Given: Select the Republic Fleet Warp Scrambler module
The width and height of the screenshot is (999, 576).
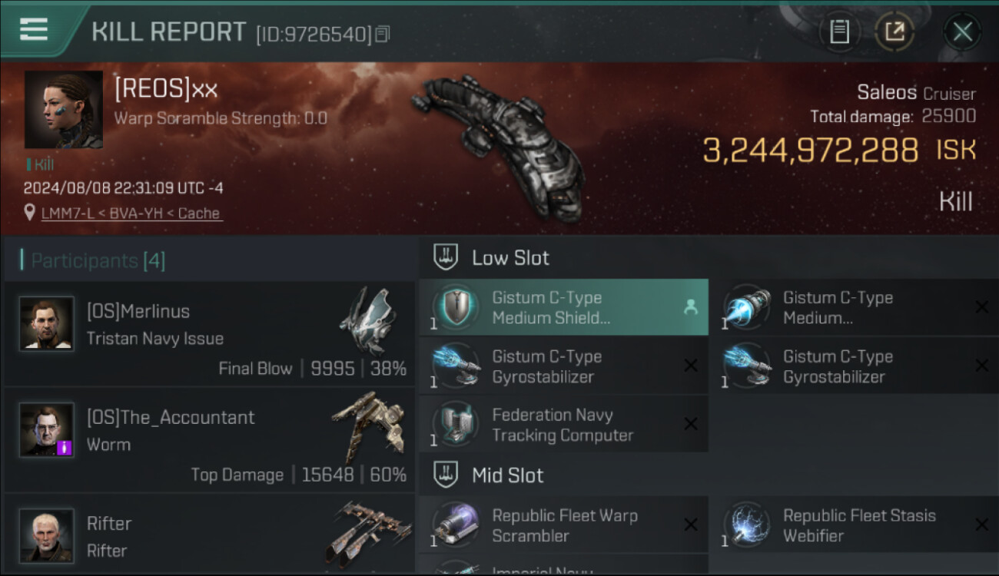Looking at the screenshot, I should (563, 525).
